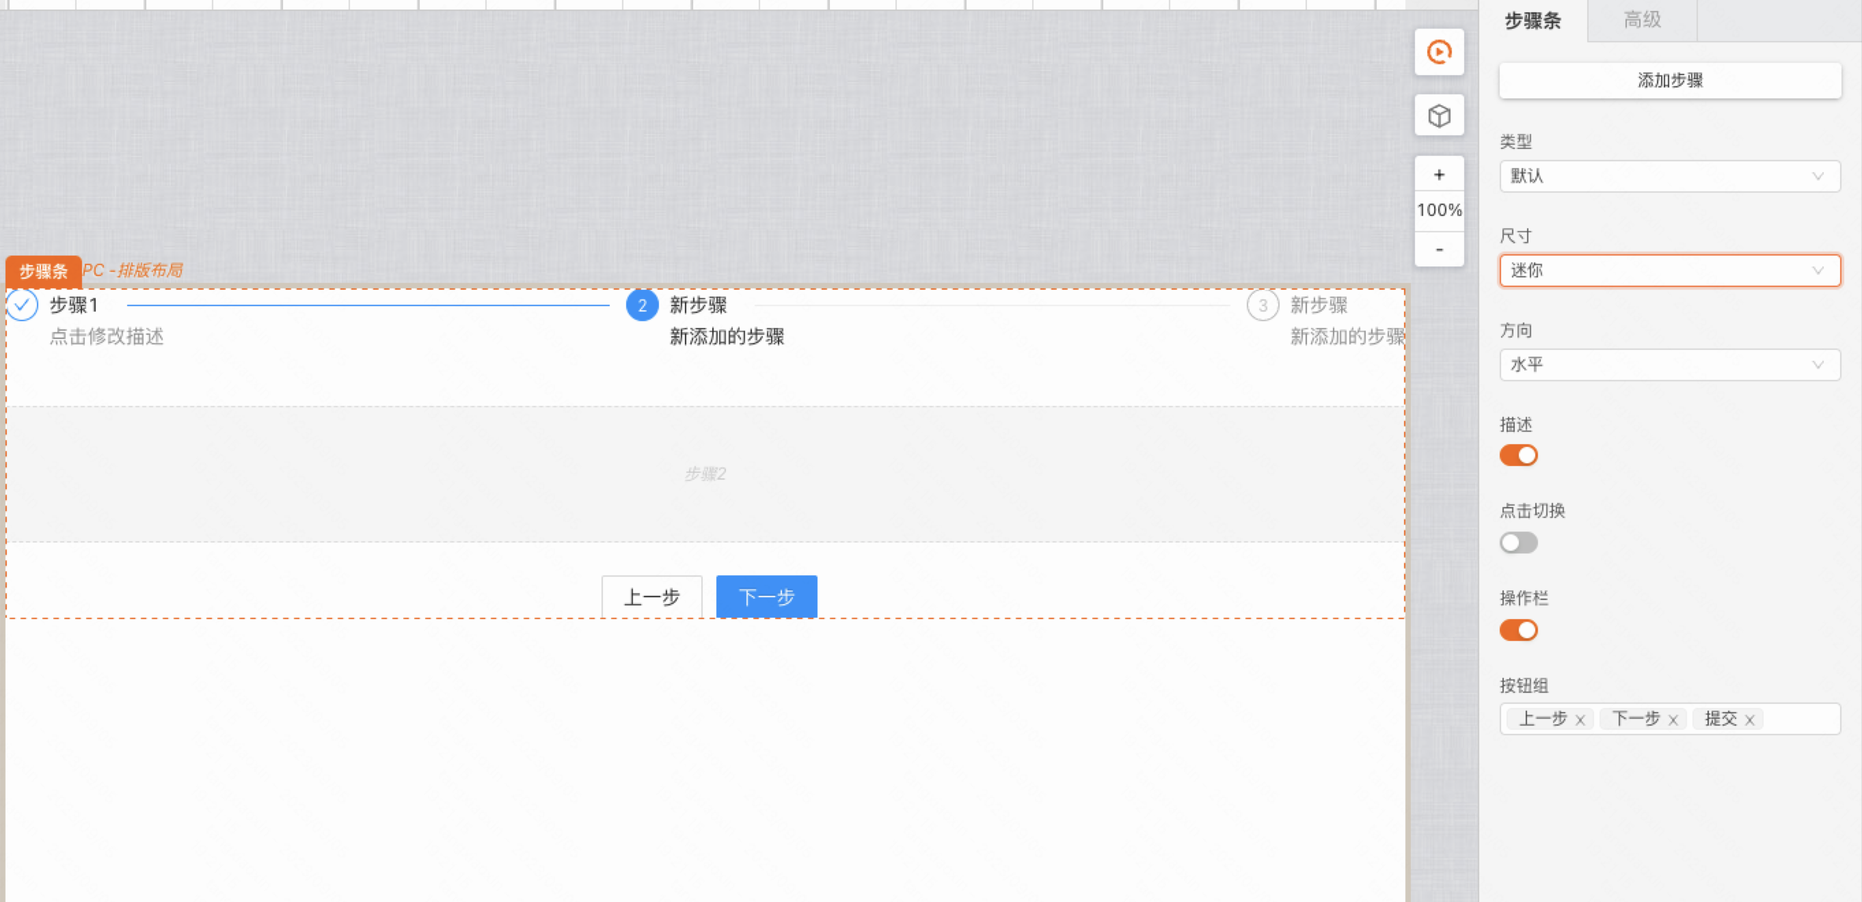Click the 新步骤 title of step 2
Screen dimensions: 1862x902
coord(697,305)
